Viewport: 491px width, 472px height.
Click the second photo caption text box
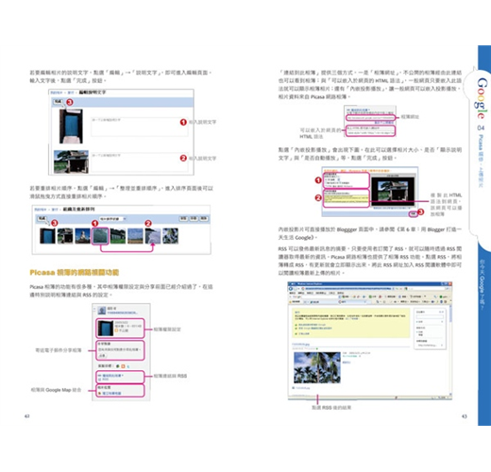pos(139,162)
